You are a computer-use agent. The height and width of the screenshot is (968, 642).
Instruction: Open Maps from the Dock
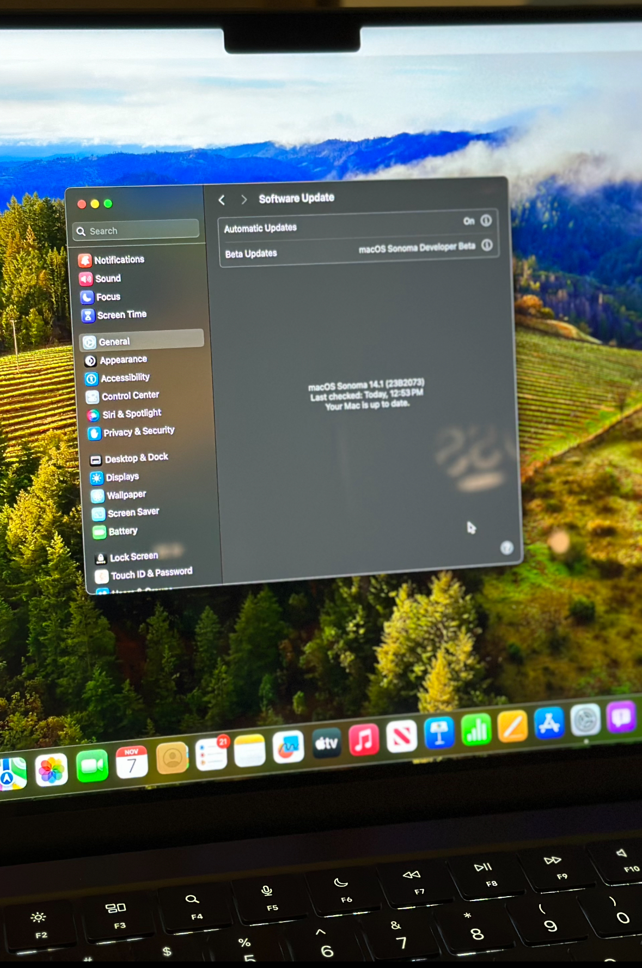12,774
